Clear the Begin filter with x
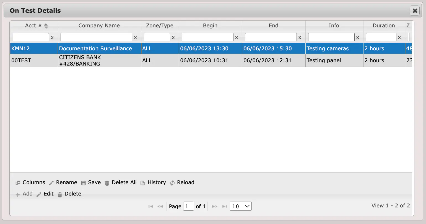This screenshot has width=426, height=224. pos(237,37)
